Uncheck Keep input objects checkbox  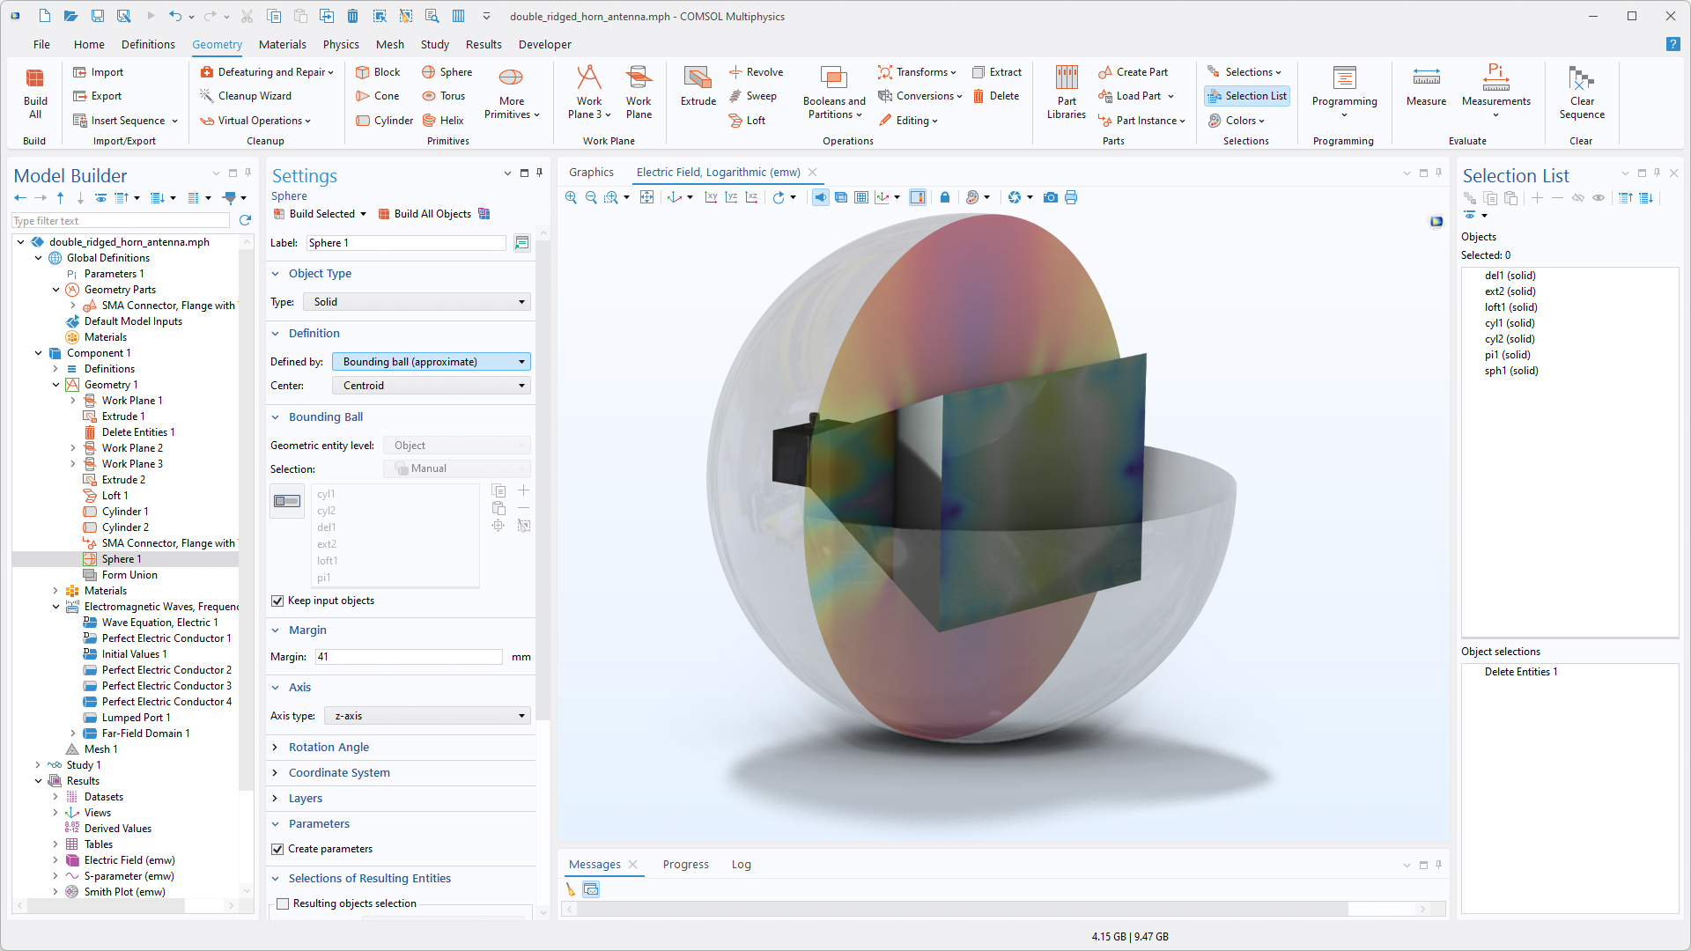tap(278, 601)
